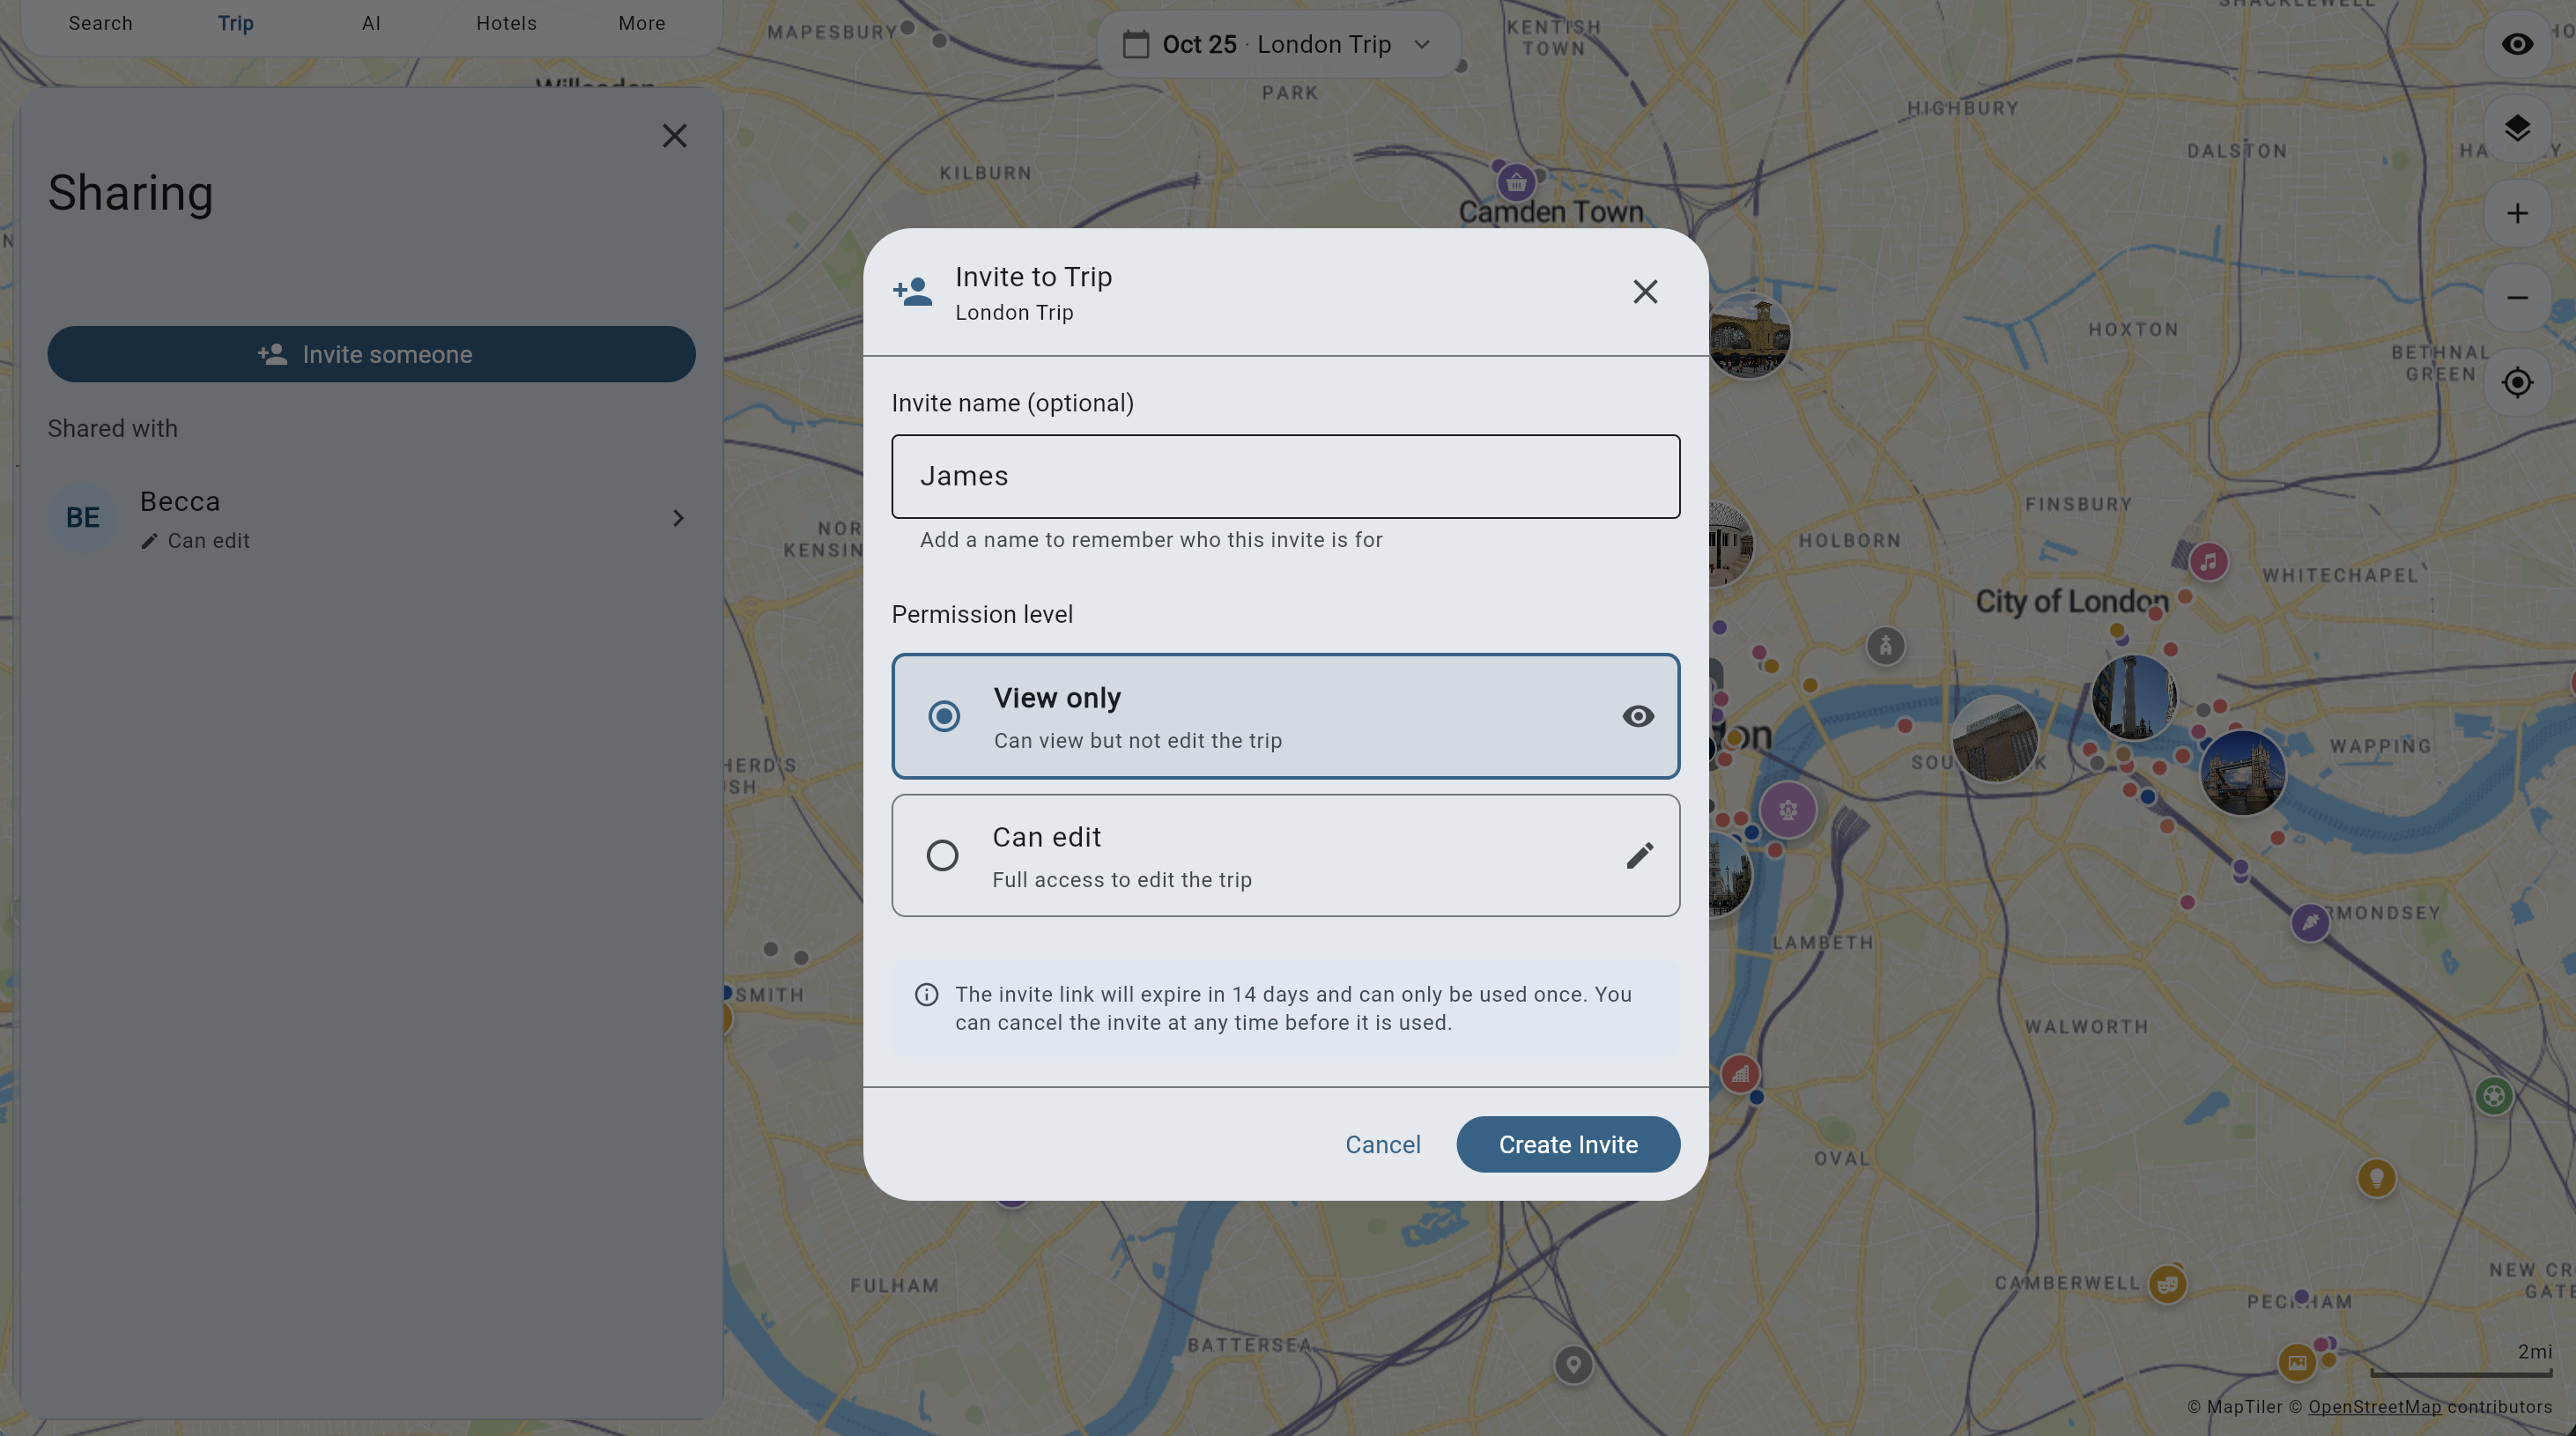Click the theater masks marker in Camberwell
Image resolution: width=2576 pixels, height=1436 pixels.
point(2166,1284)
